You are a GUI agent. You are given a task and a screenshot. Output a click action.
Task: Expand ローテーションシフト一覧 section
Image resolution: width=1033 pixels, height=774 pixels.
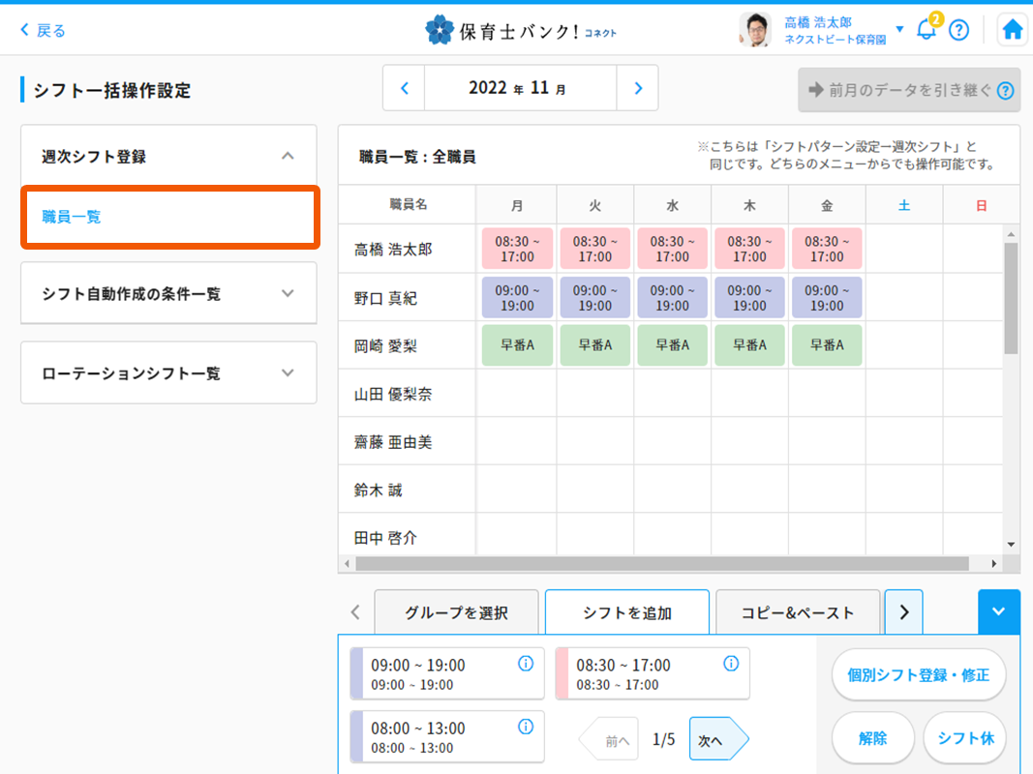pos(287,372)
